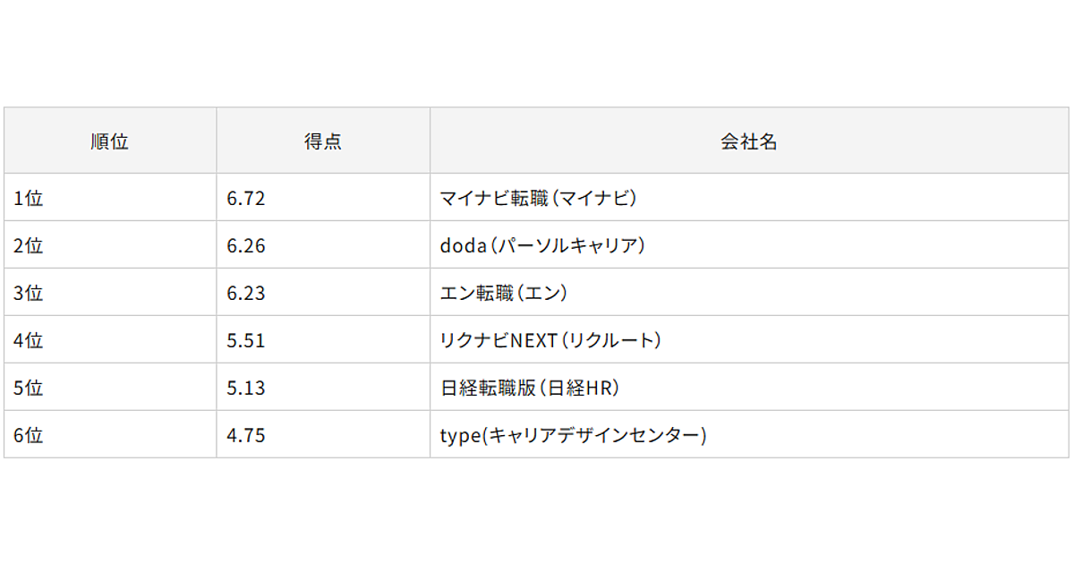
Task: Click the 順位 column header
Action: point(110,141)
